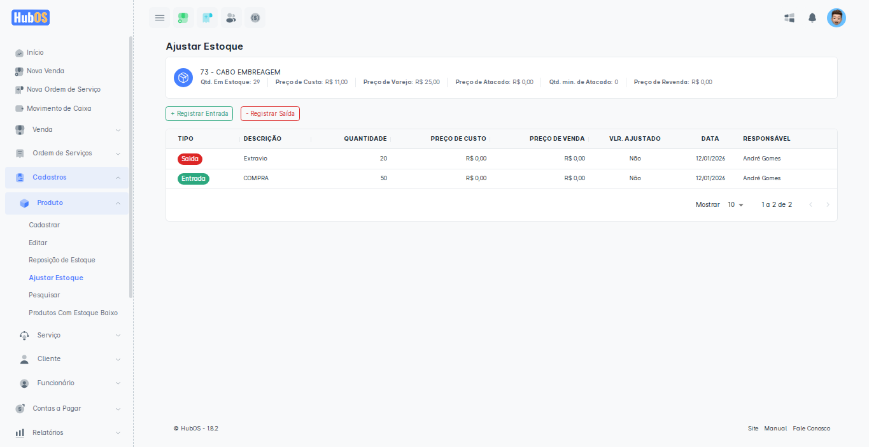
Task: Expand the Relatórios sidebar menu
Action: tap(67, 433)
